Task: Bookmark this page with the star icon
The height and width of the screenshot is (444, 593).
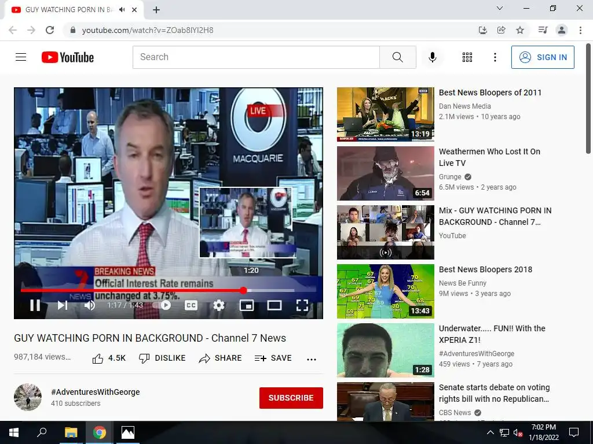Action: [x=520, y=30]
